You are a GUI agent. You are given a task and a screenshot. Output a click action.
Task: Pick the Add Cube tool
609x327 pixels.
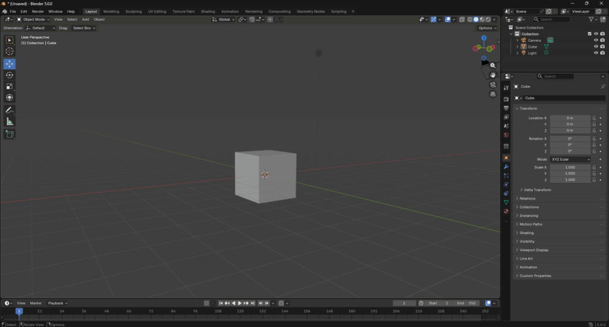coord(10,135)
